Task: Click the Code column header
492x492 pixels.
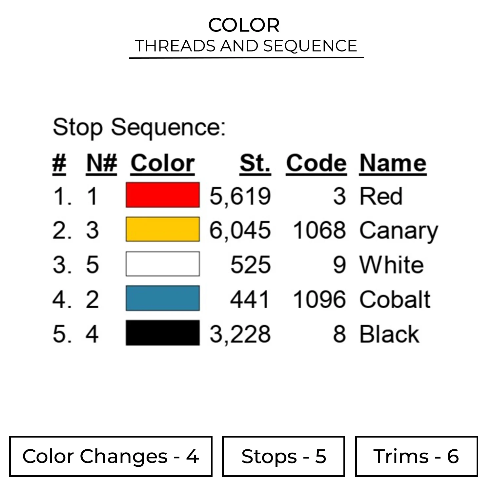Action: point(316,163)
